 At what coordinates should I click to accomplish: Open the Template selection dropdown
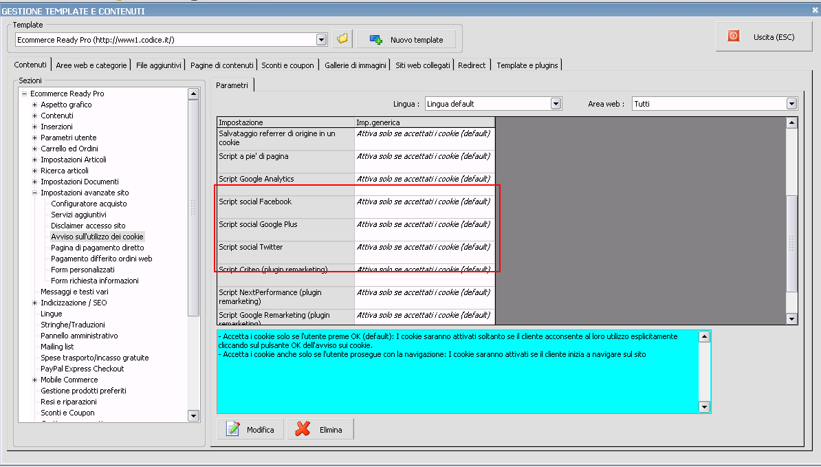point(322,40)
